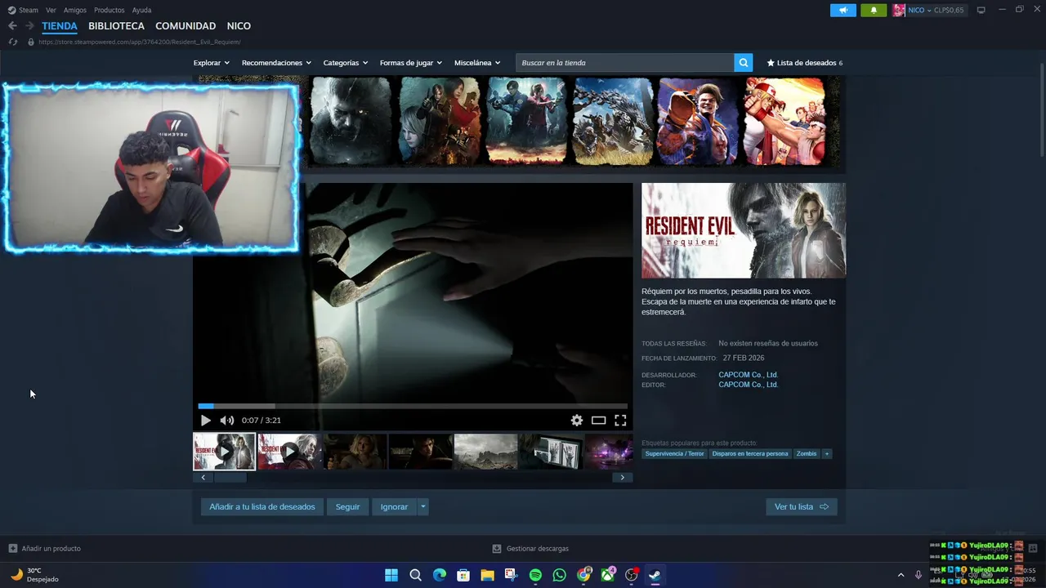
Task: Open the Windows Start menu
Action: pyautogui.click(x=391, y=575)
